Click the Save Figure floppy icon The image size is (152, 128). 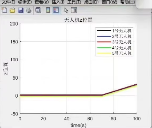coord(21,10)
